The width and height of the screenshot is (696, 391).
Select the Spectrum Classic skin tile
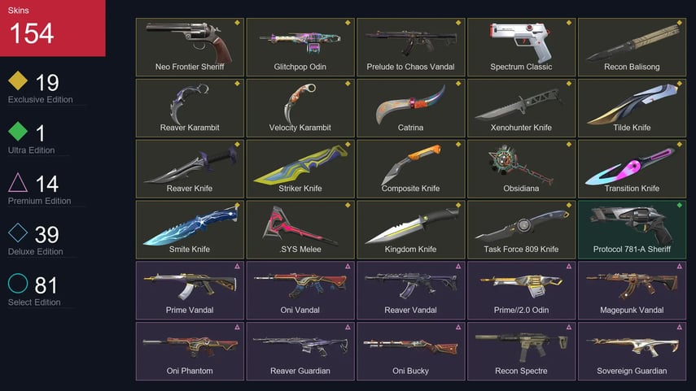coord(522,47)
